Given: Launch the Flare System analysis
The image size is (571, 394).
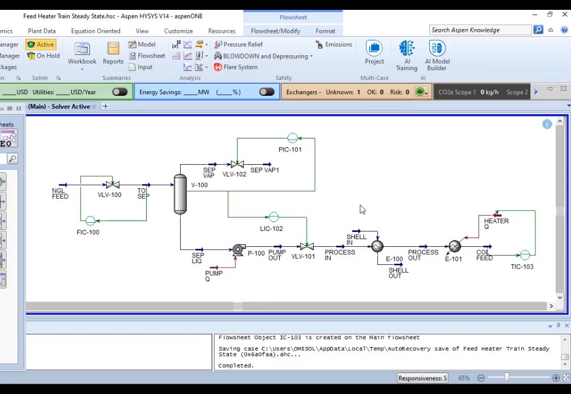Looking at the screenshot, I should (240, 67).
